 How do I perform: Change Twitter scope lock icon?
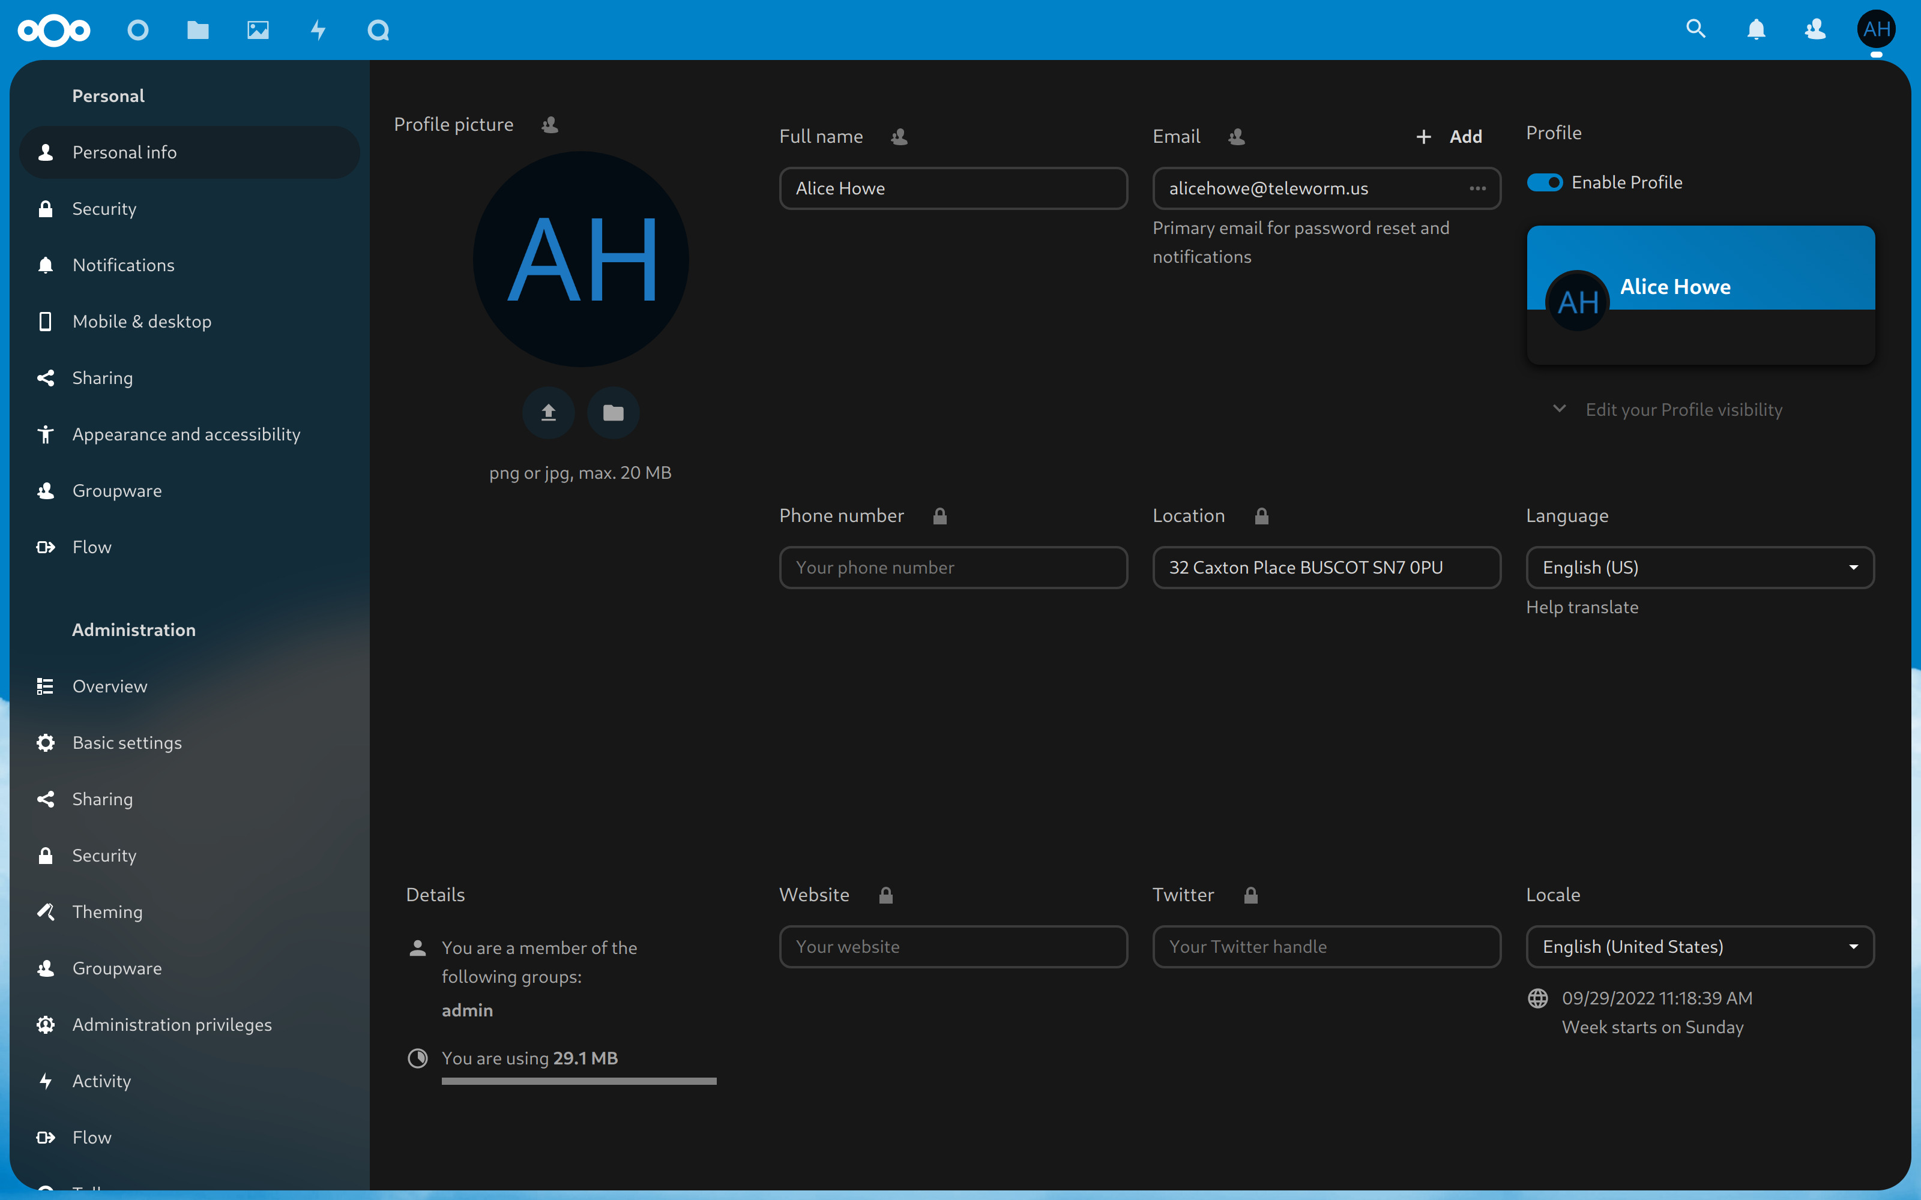click(x=1251, y=896)
